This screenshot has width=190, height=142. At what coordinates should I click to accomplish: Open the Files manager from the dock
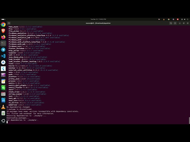3,94
